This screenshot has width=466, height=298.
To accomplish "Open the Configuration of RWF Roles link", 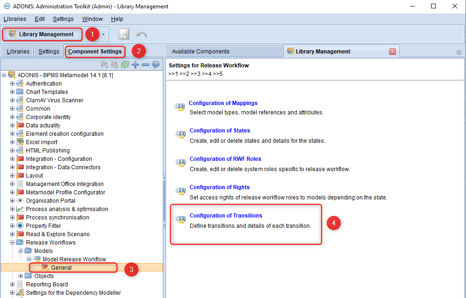I will [226, 159].
